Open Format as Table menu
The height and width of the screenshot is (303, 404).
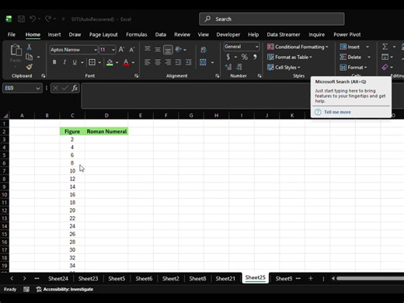(x=290, y=57)
